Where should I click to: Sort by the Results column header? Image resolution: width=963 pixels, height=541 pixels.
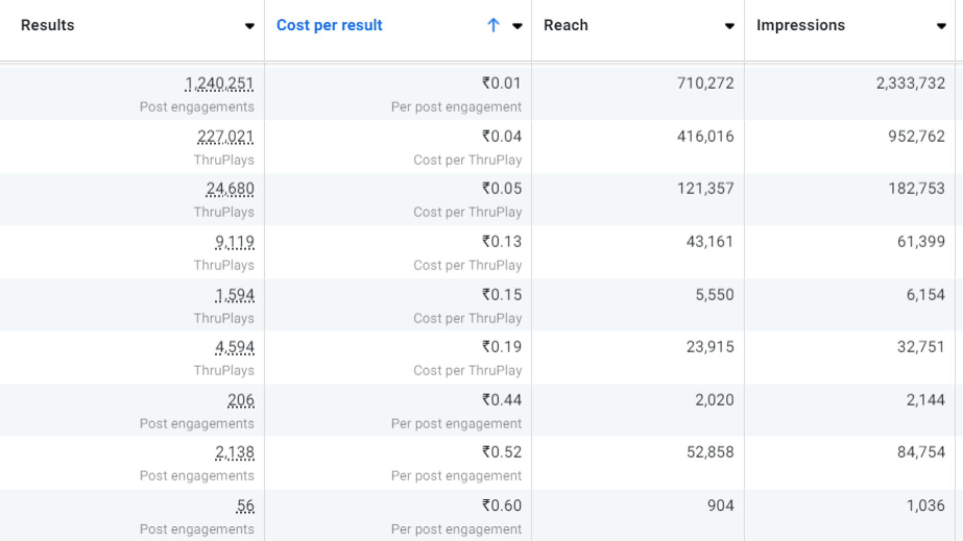tap(48, 25)
